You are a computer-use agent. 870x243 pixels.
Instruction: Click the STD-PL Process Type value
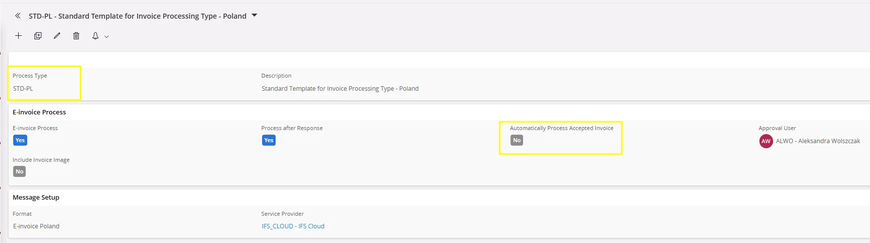[23, 88]
